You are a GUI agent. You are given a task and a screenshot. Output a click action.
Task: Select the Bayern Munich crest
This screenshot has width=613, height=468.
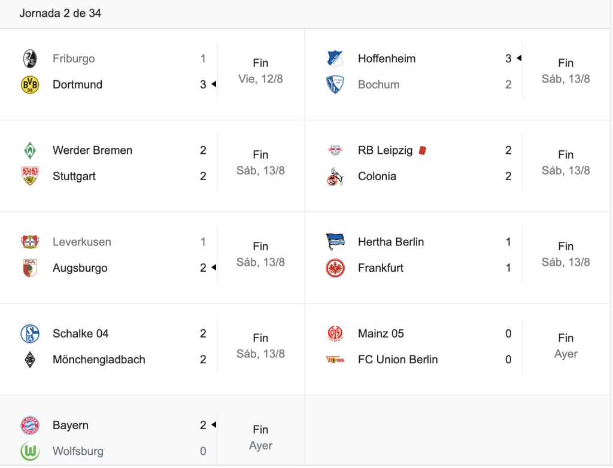pos(30,425)
